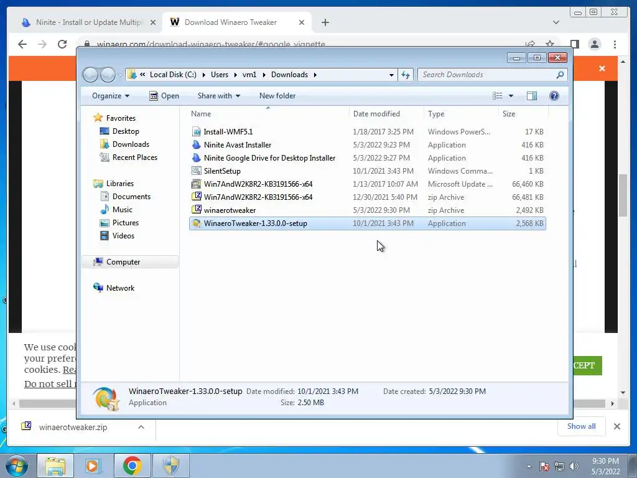Screen dimensions: 637x478
Task: Click Chrome taskbar icon
Action: 132,466
